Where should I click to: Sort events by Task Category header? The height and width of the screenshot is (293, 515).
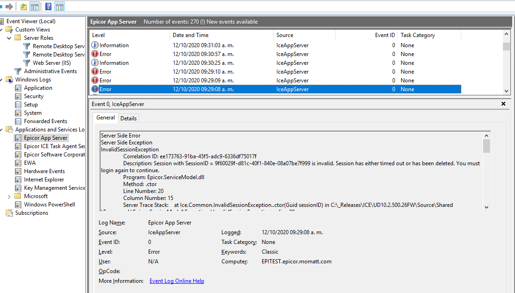click(x=430, y=35)
